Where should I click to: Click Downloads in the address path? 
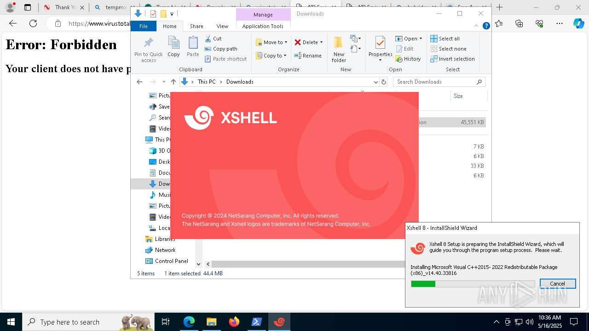point(240,82)
